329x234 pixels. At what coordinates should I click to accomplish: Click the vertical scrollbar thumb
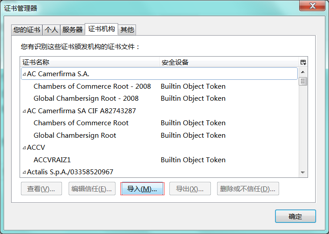pos(303,81)
